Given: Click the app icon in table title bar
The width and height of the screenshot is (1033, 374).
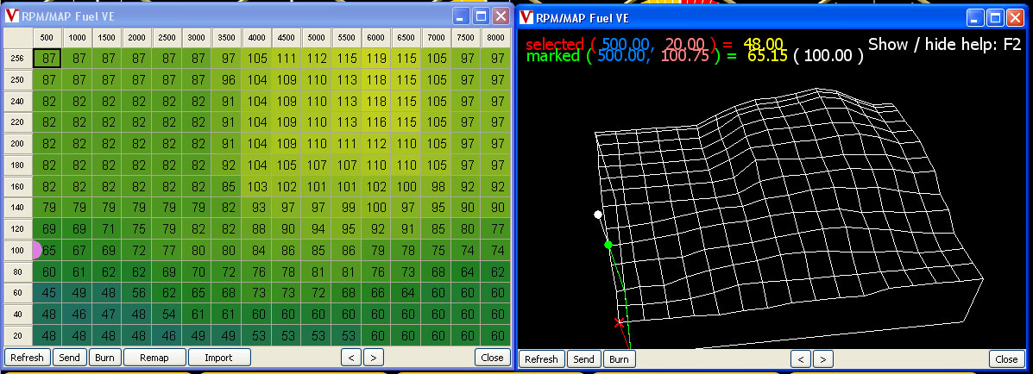Looking at the screenshot, I should point(12,16).
